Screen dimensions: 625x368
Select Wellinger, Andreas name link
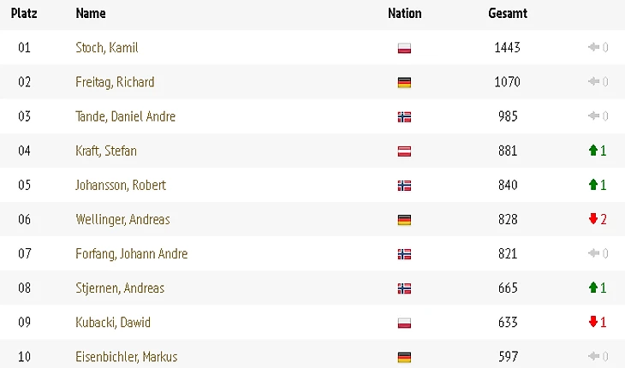point(122,219)
